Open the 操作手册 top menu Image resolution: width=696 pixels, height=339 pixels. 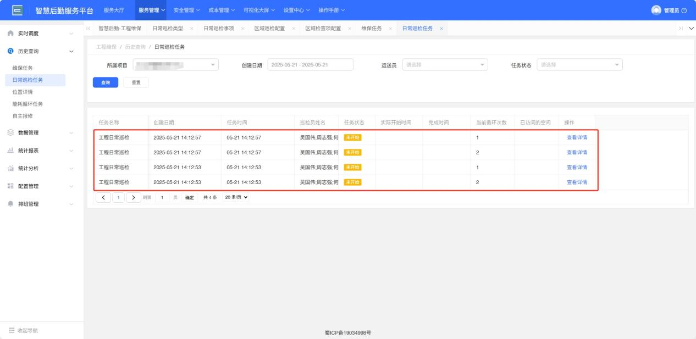[x=332, y=10]
